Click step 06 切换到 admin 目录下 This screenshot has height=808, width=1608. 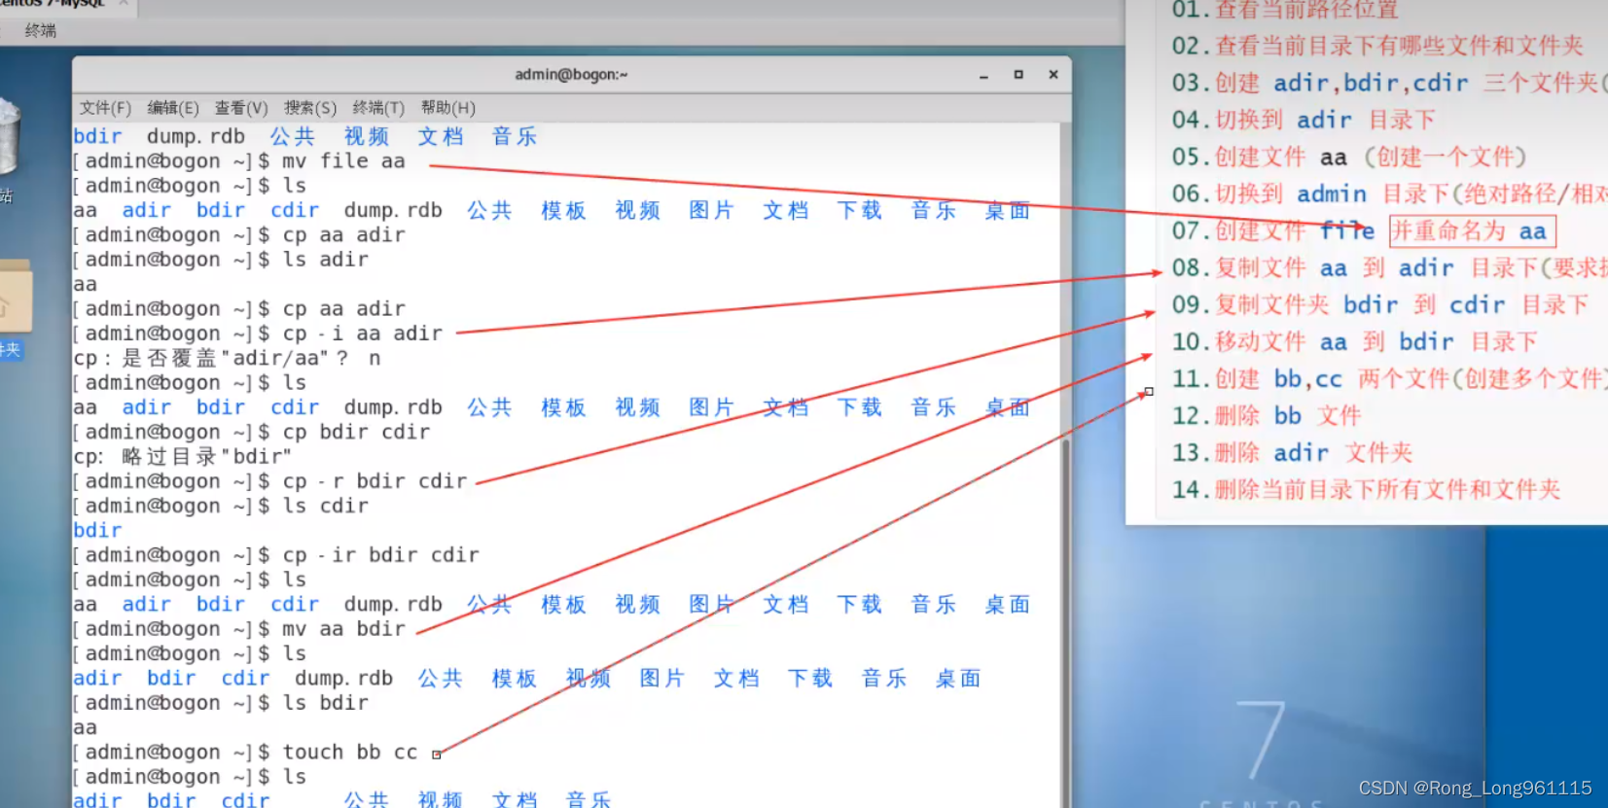[x=1389, y=193]
